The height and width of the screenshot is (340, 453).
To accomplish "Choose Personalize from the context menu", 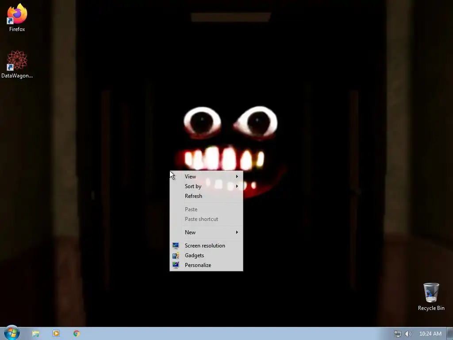I will coord(206,265).
